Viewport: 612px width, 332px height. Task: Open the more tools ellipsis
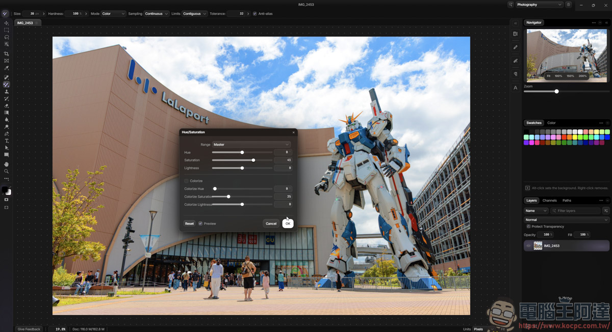point(7,179)
